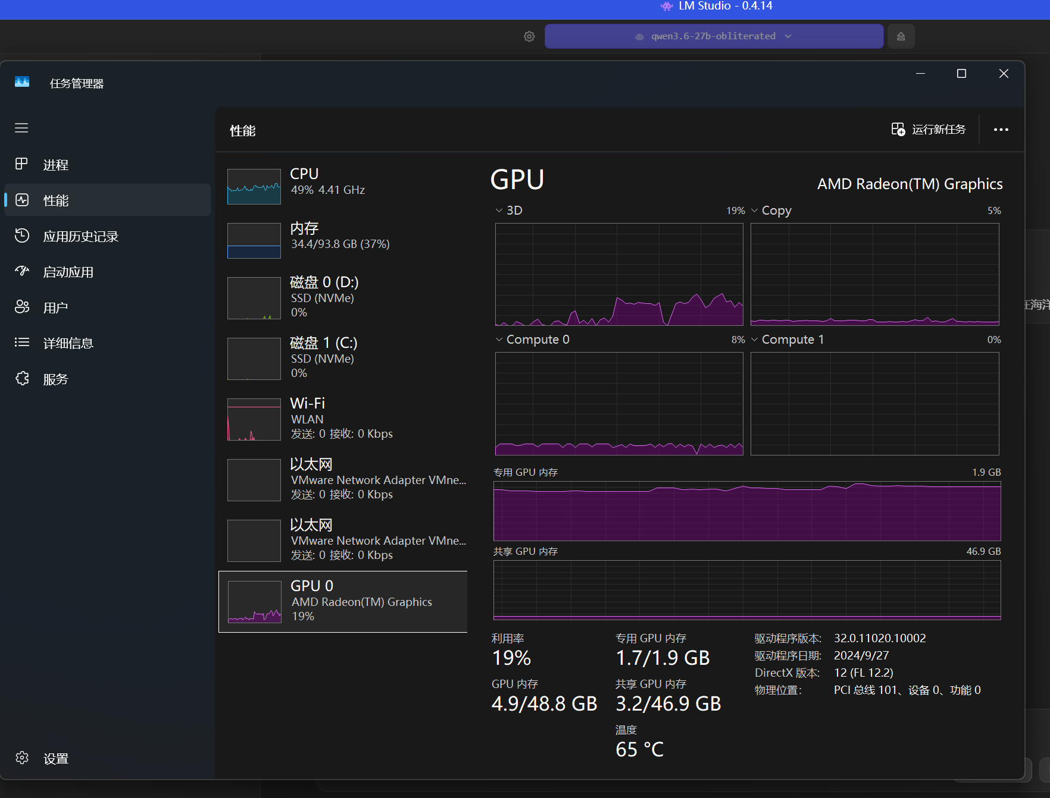This screenshot has width=1050, height=798.
Task: Open the 启动应用 (Startup apps) page
Action: pyautogui.click(x=107, y=272)
